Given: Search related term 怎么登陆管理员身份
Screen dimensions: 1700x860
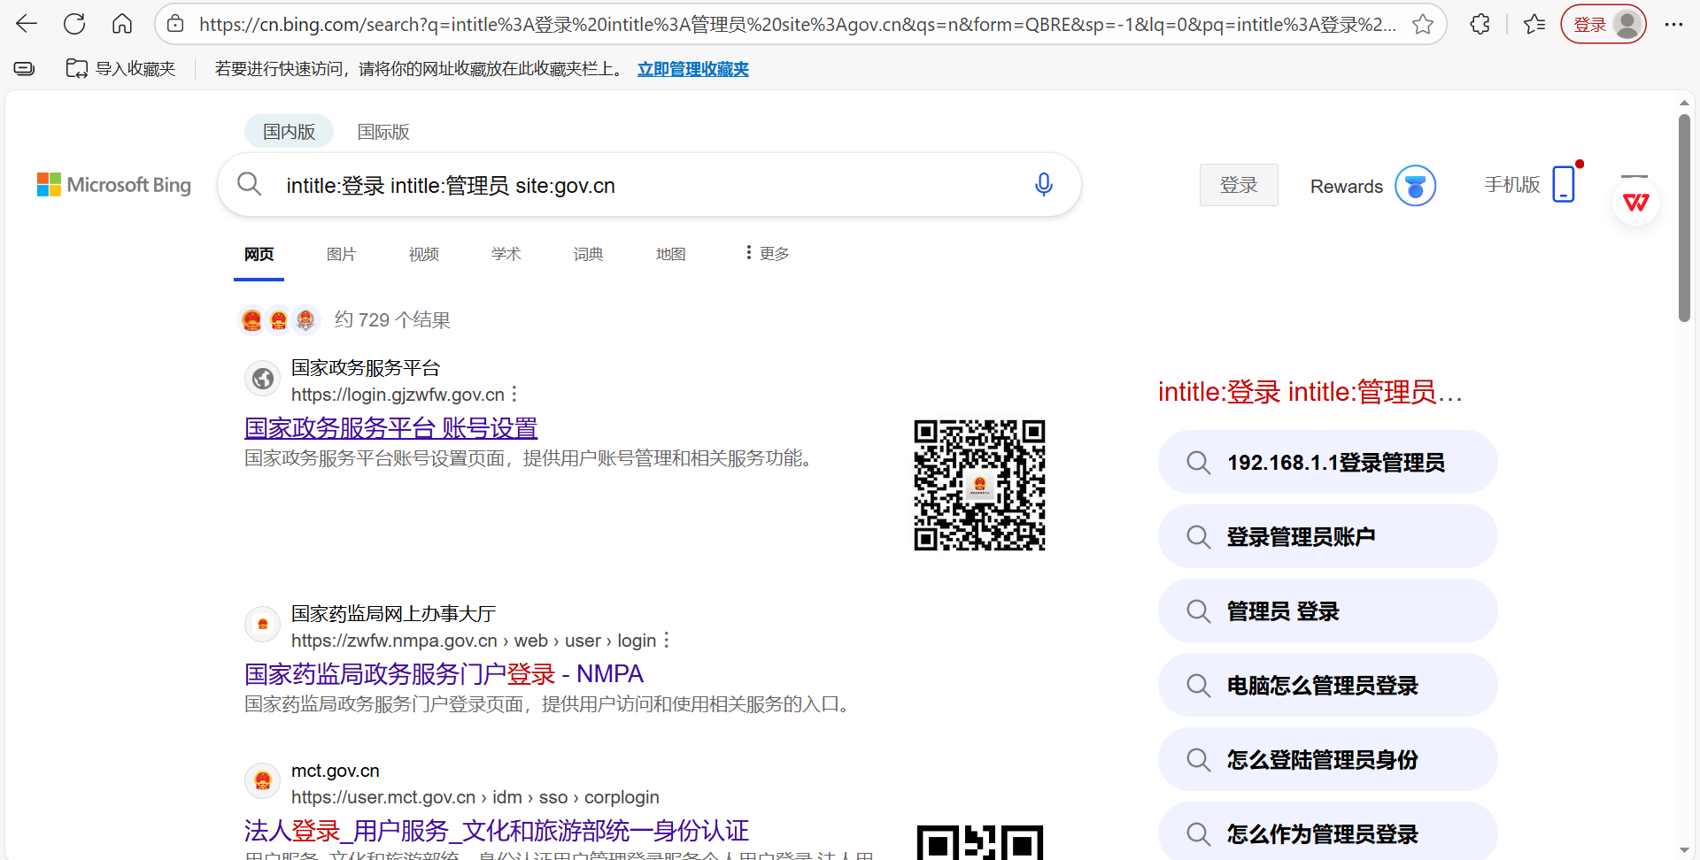Looking at the screenshot, I should tap(1327, 760).
